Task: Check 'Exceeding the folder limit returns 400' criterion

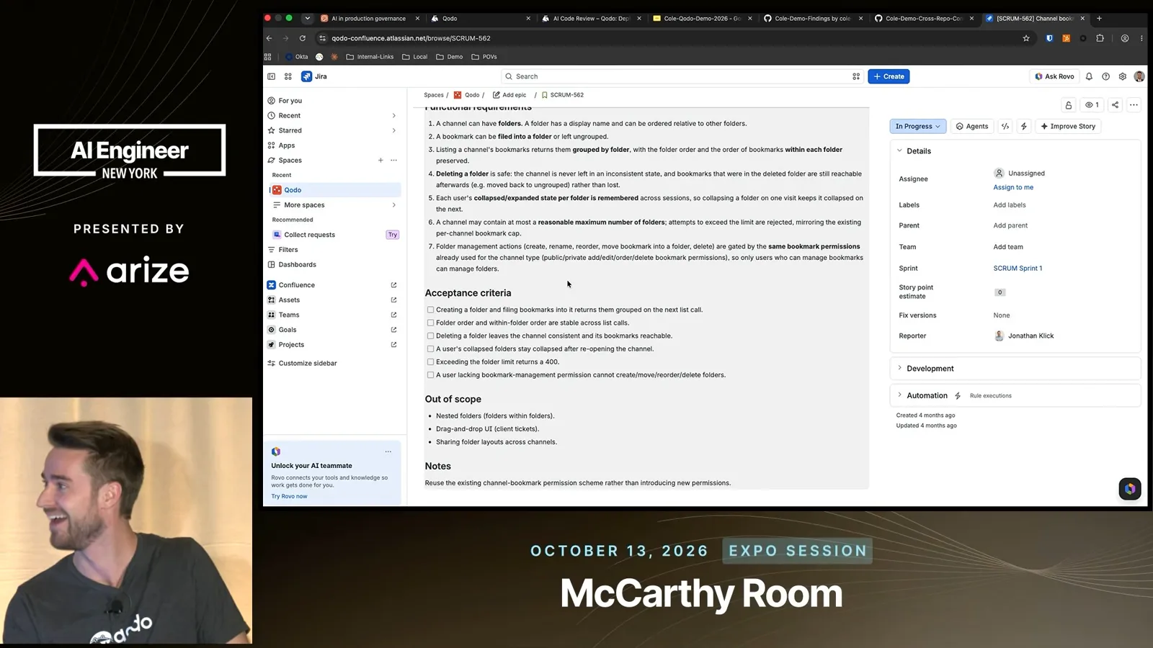Action: click(x=430, y=362)
